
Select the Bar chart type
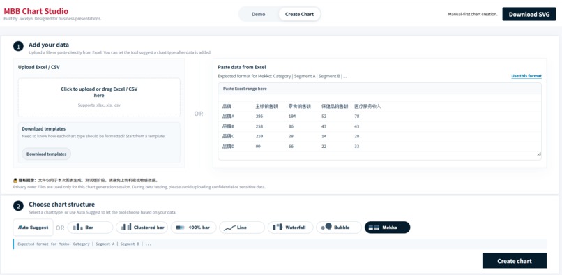coord(91,228)
